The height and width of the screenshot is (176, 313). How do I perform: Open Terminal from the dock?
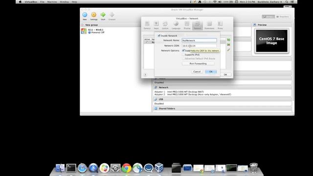[71, 168]
